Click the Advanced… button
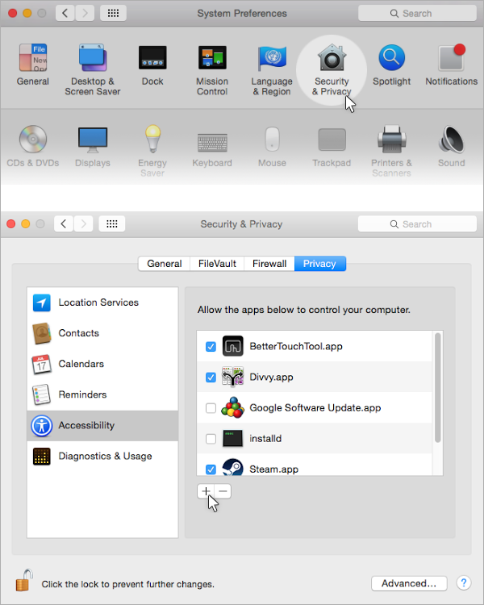 click(409, 583)
